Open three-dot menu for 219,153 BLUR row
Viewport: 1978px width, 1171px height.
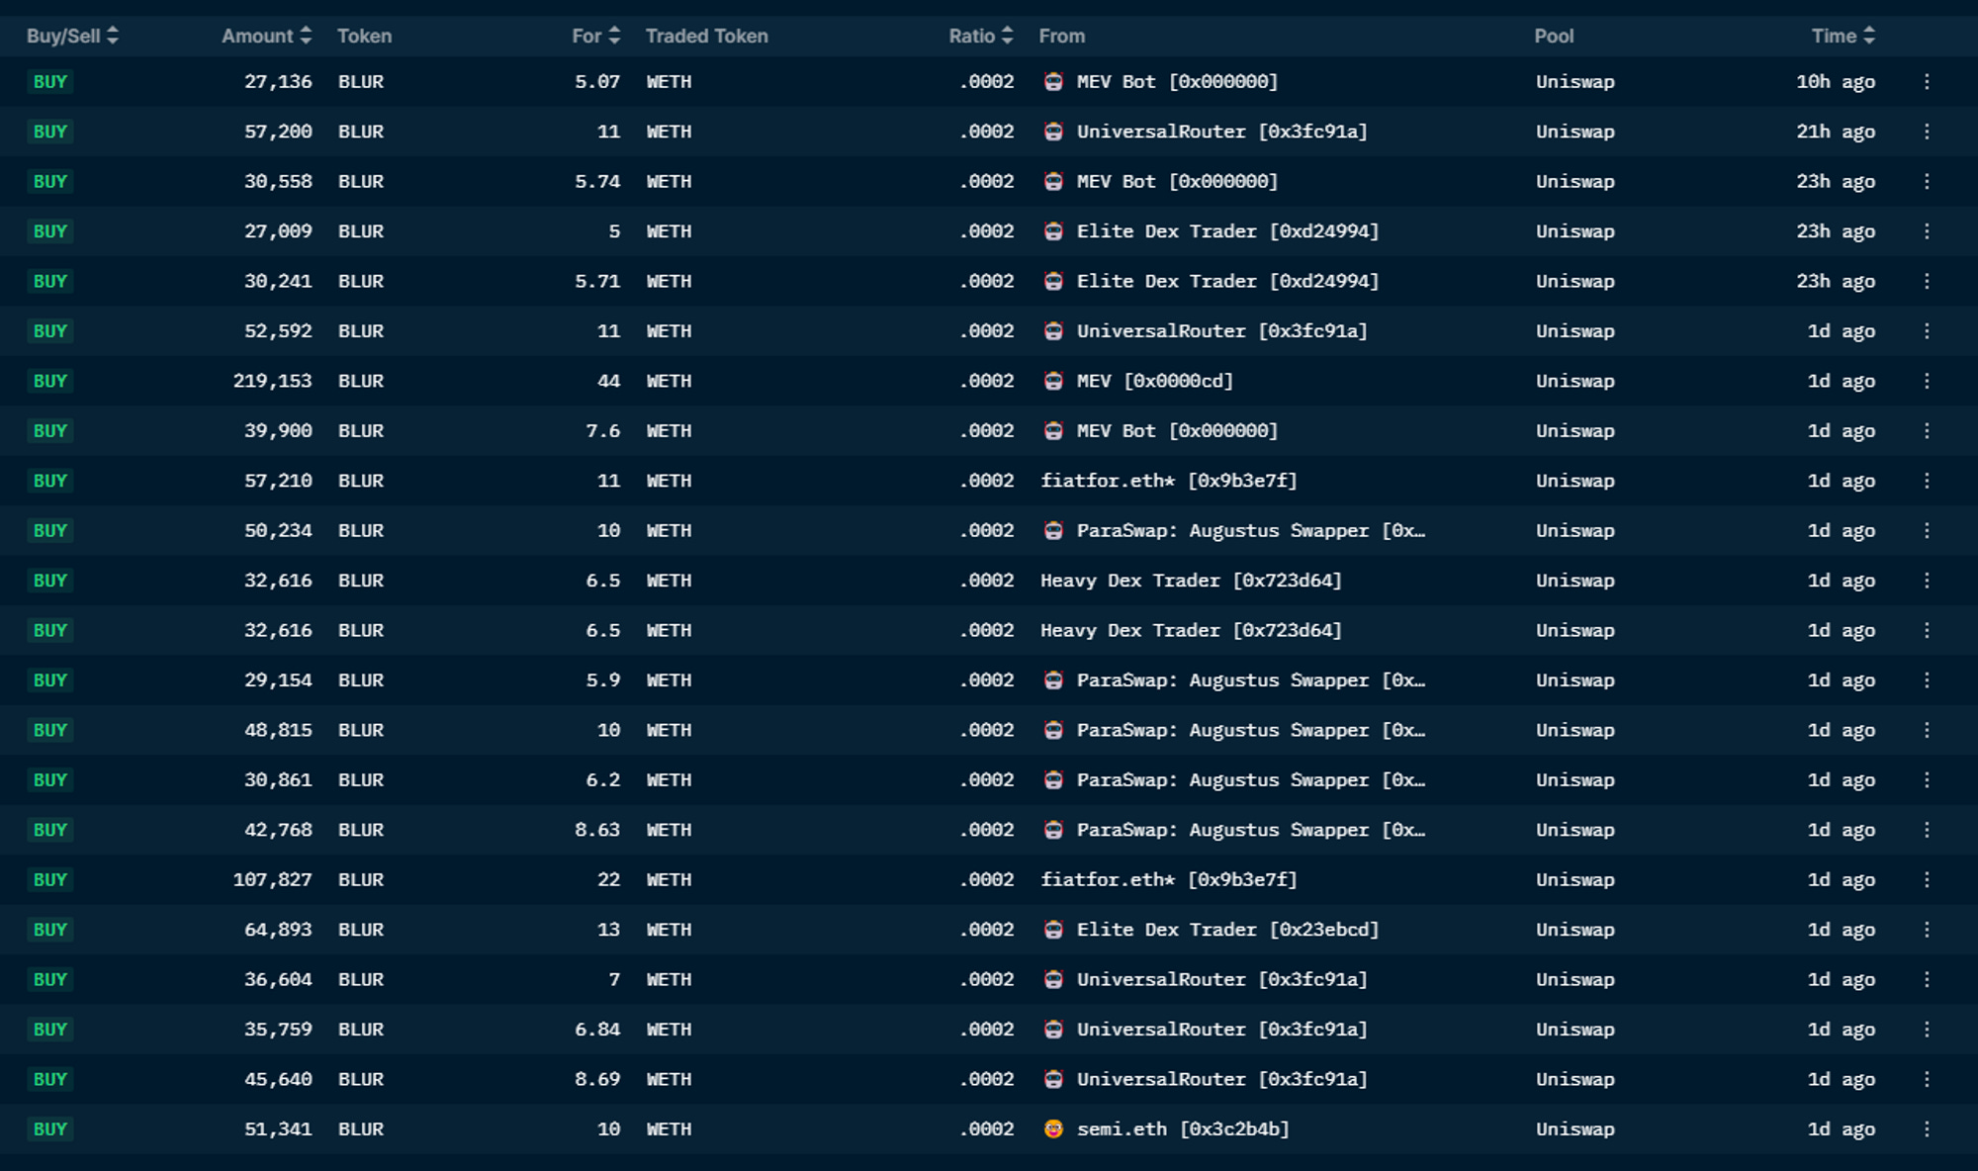coord(1926,381)
